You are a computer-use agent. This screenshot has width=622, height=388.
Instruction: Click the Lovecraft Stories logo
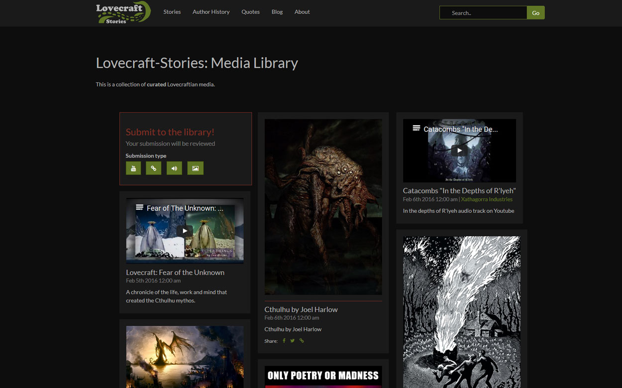click(x=123, y=12)
